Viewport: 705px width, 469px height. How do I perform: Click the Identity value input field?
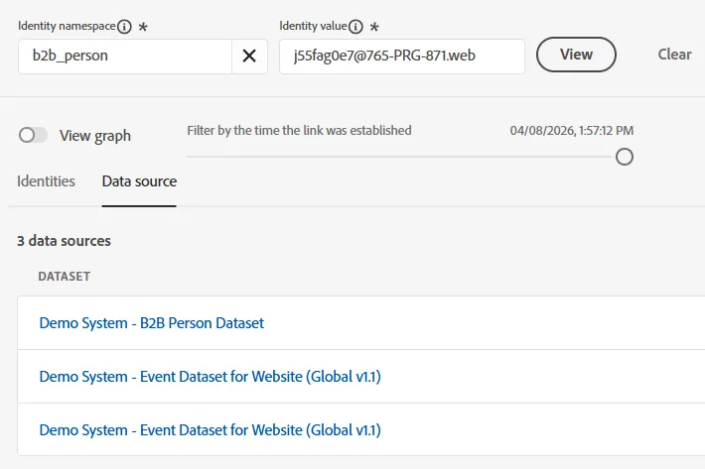pyautogui.click(x=402, y=57)
